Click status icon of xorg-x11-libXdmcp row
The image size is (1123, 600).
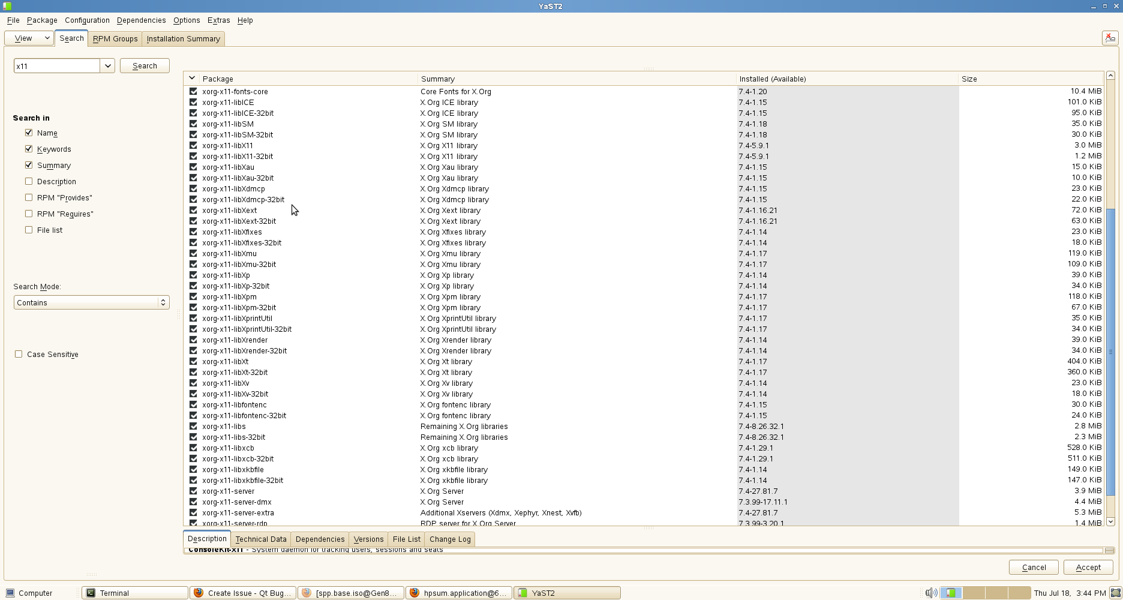coord(193,188)
